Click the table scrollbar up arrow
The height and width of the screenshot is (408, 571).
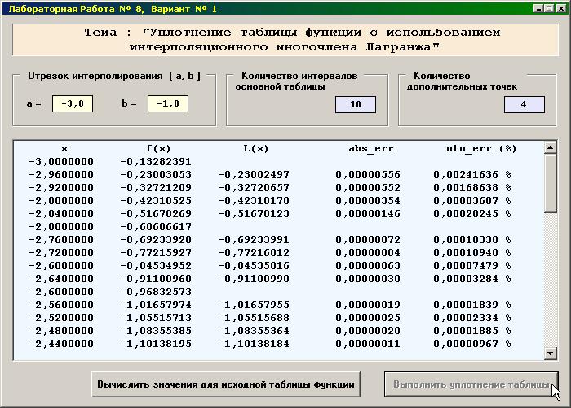[551, 147]
